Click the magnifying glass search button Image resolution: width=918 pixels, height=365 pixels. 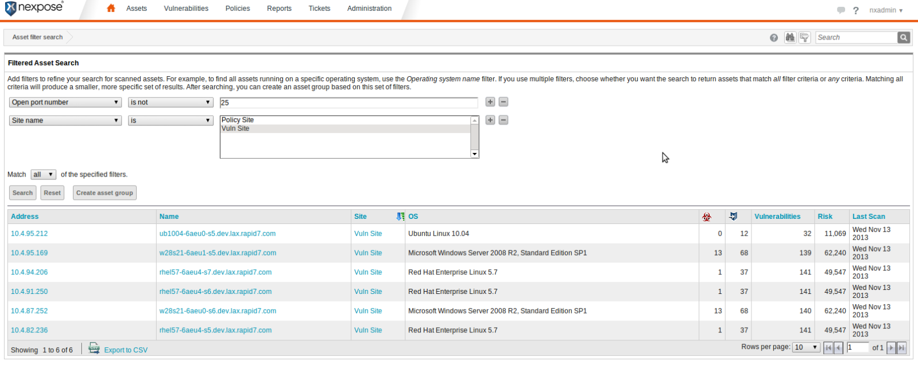pyautogui.click(x=904, y=37)
